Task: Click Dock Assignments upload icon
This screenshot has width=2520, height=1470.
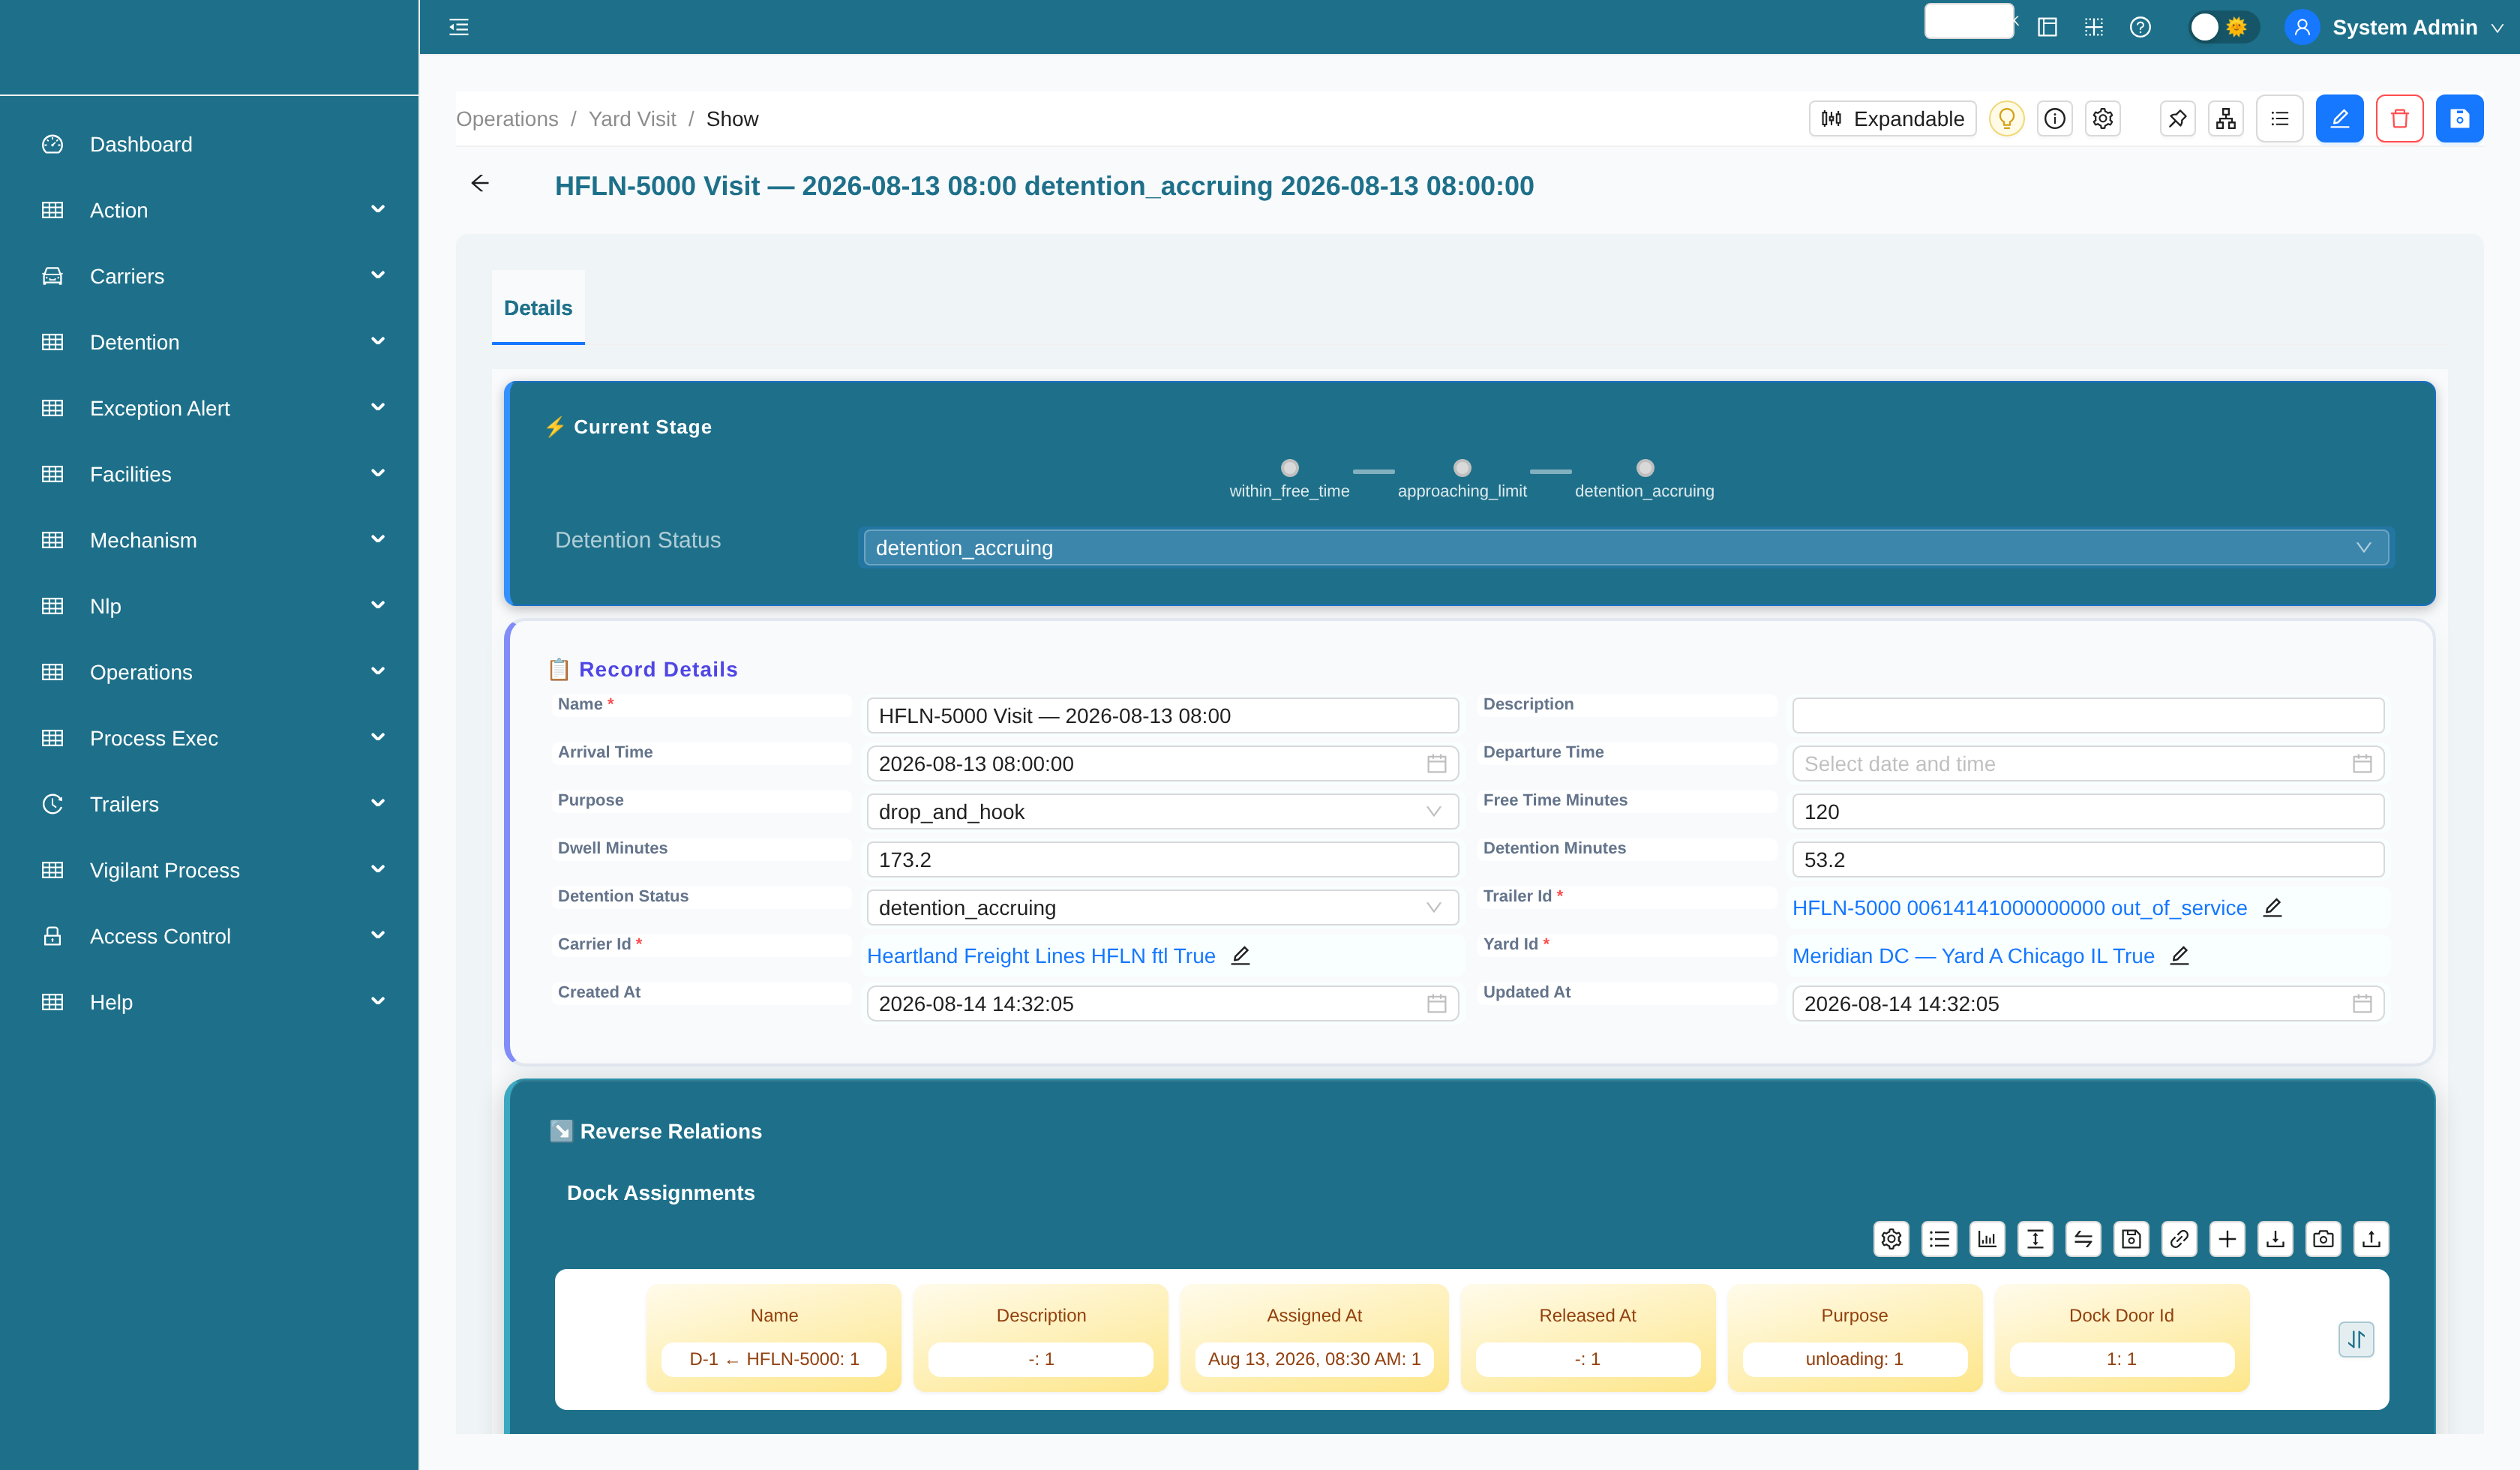Action: [x=2371, y=1239]
